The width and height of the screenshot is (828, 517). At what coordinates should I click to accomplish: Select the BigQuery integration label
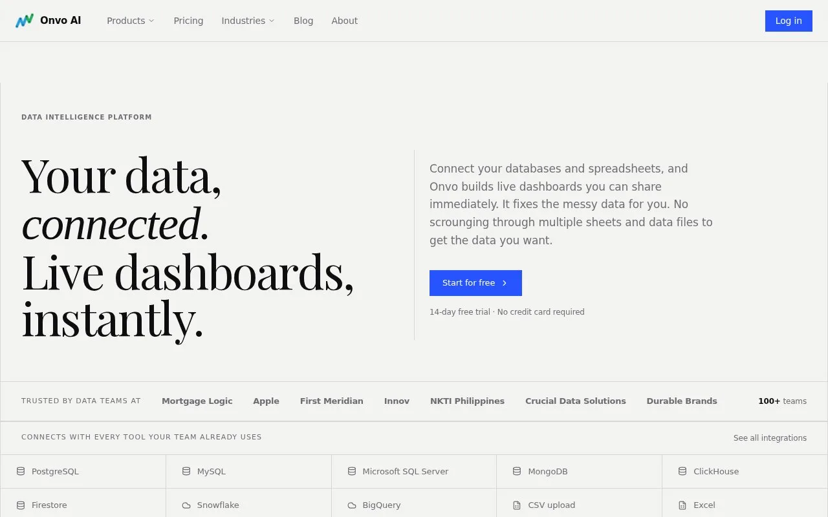coord(382,505)
